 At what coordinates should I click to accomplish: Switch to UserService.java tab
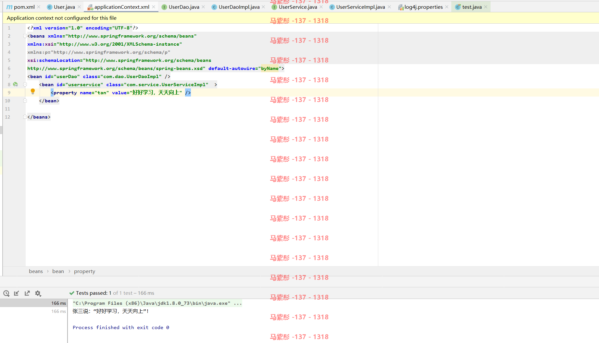[298, 7]
